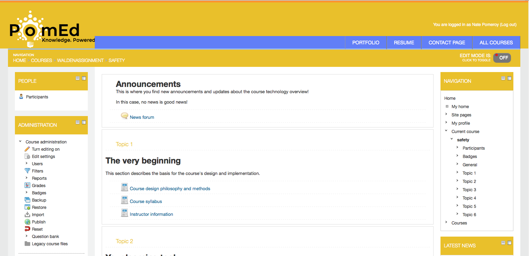This screenshot has width=529, height=256.
Task: Go to the ALL COURSES menu tab
Action: pos(496,43)
